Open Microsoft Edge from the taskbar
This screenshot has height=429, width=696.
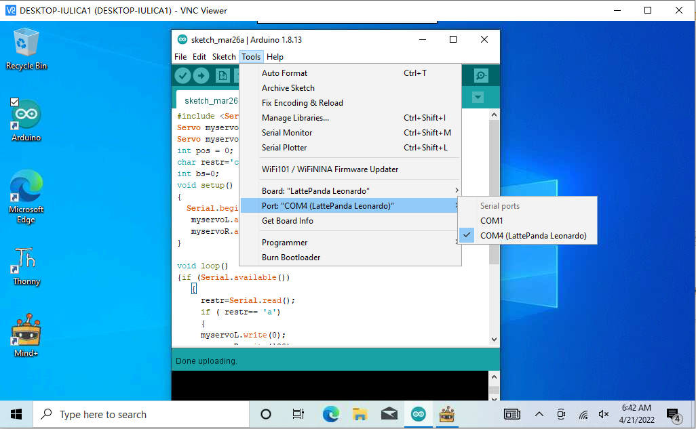[x=330, y=414]
